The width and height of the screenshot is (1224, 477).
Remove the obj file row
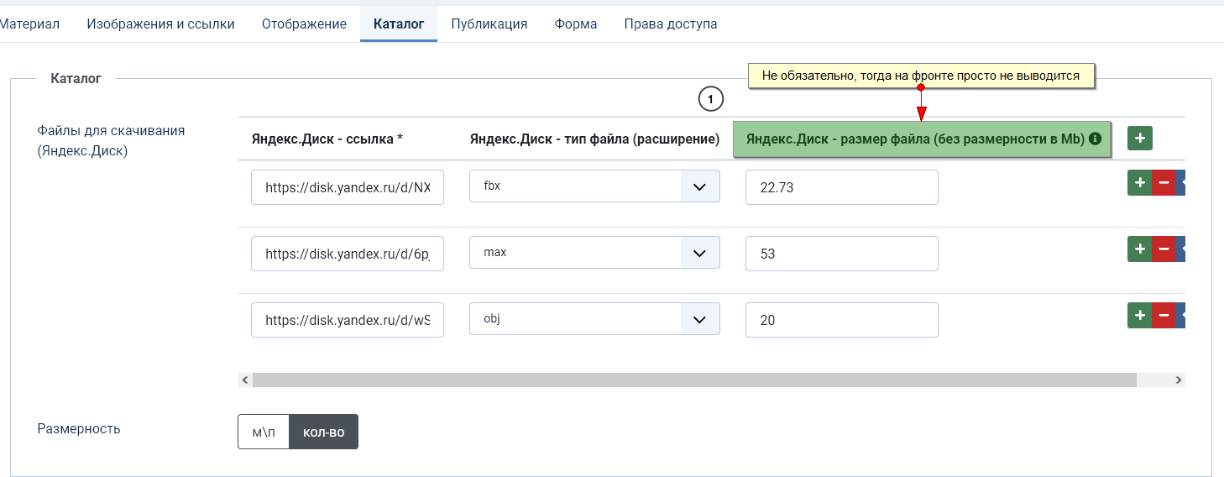tap(1163, 316)
